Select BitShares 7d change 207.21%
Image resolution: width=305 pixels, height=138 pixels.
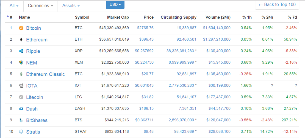click(289, 120)
